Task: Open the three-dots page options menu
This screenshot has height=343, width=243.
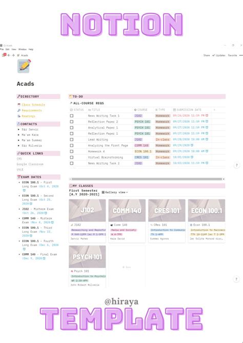Action: (x=241, y=55)
